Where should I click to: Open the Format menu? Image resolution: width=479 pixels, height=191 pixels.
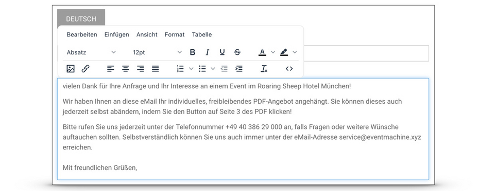pos(175,34)
